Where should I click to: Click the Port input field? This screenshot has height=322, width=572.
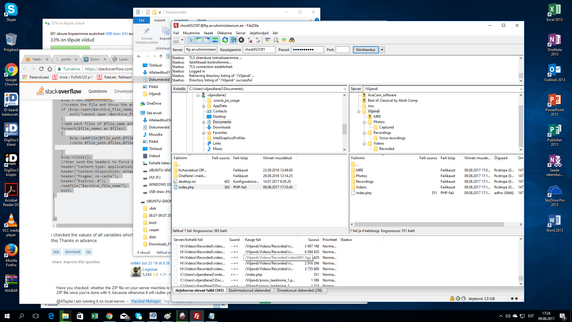click(342, 50)
